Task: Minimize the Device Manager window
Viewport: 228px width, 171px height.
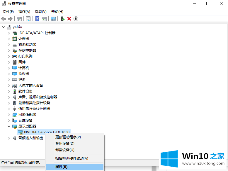Action: 195,4
